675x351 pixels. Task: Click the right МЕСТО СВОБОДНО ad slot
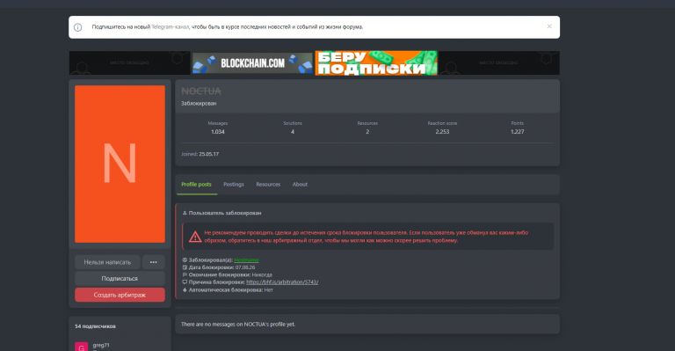(x=499, y=62)
